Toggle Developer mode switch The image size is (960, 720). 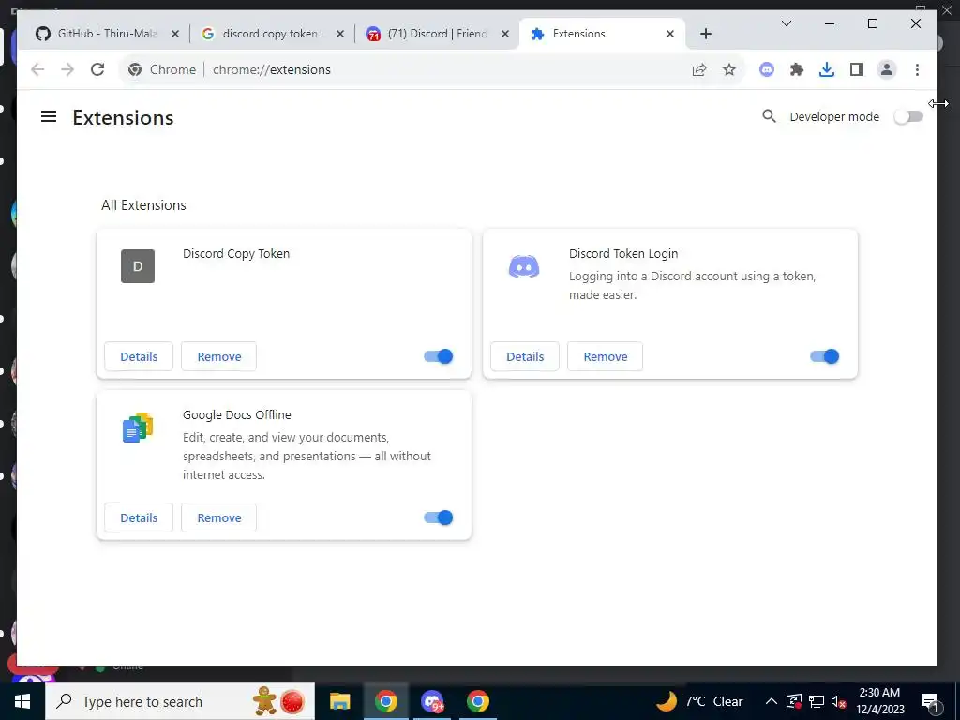(908, 116)
